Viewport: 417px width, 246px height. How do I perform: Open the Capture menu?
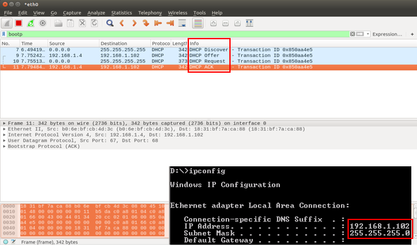point(72,13)
